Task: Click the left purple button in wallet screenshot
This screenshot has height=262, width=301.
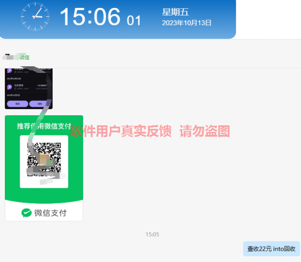Action: (x=17, y=104)
